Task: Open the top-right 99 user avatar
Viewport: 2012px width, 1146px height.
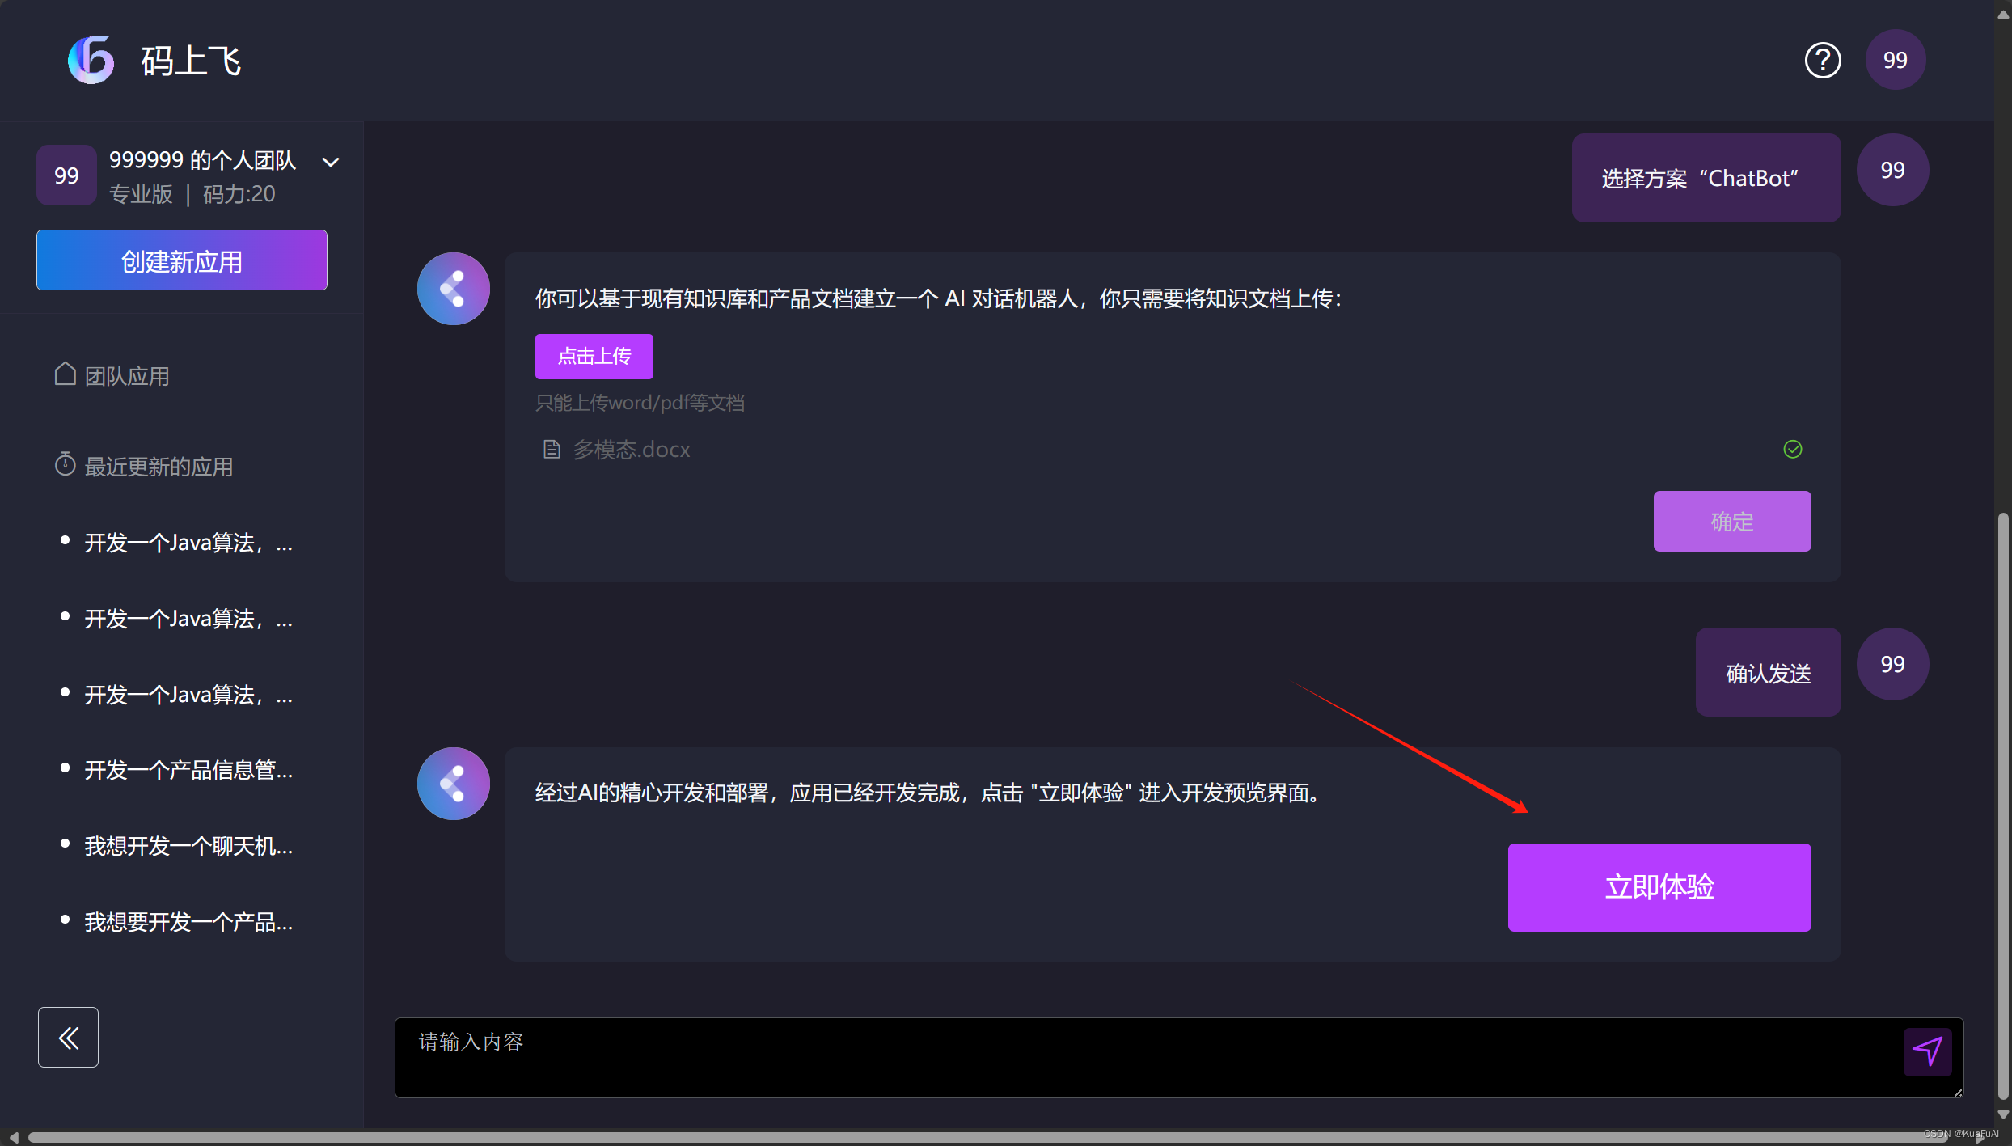Action: point(1895,61)
